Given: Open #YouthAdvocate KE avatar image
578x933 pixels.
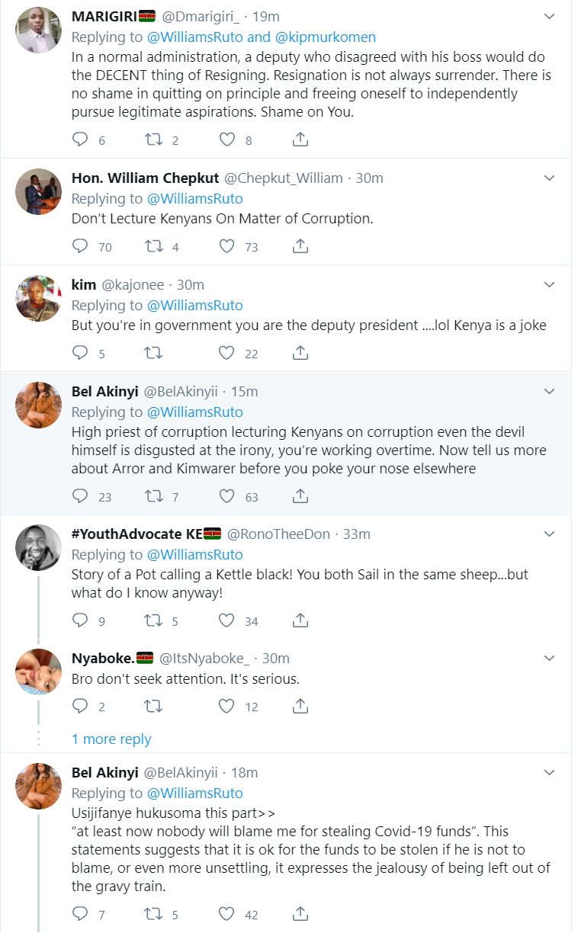Looking at the screenshot, I should 38,547.
